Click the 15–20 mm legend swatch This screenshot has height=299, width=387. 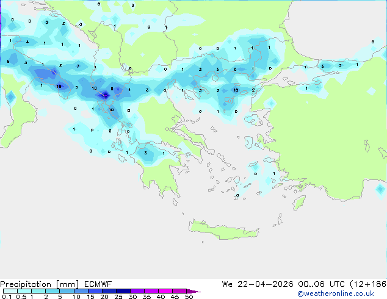pos(95,291)
